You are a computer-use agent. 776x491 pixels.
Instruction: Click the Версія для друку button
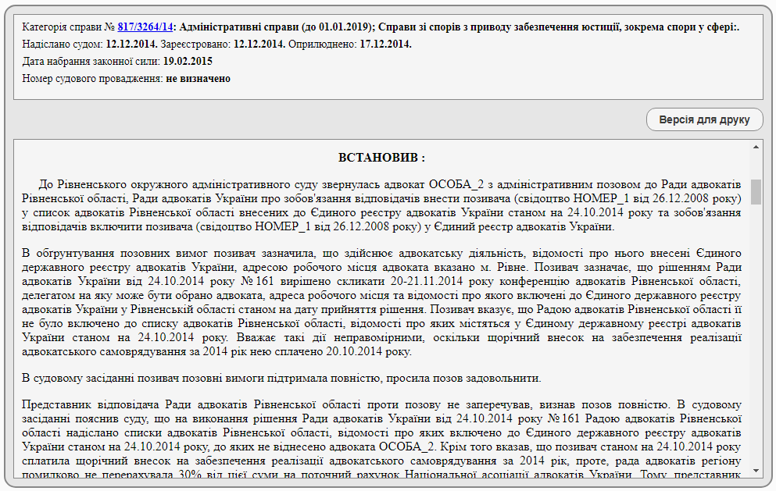pyautogui.click(x=704, y=119)
